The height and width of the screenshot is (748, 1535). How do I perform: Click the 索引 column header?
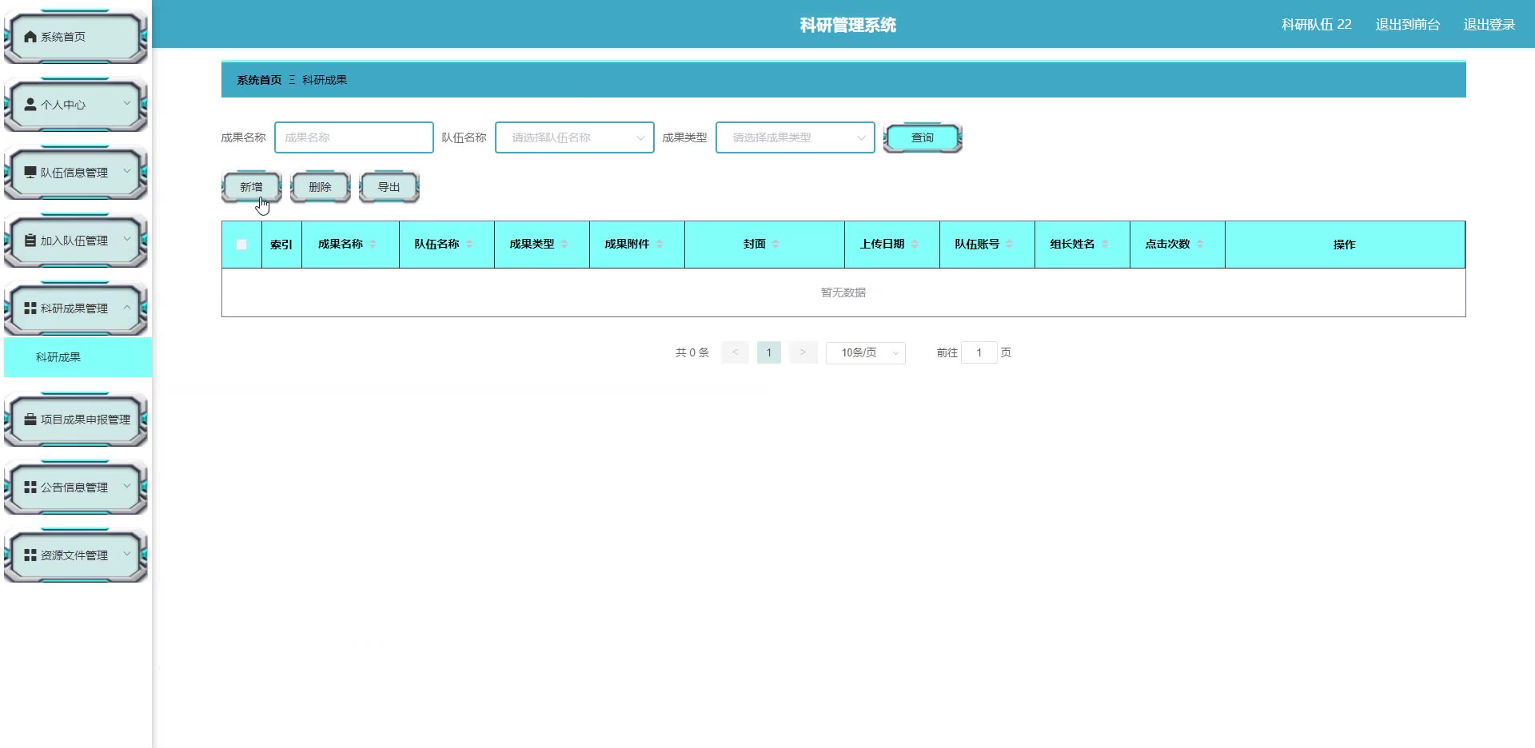click(x=281, y=245)
